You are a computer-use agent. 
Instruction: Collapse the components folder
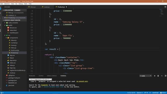click(x=14, y=38)
